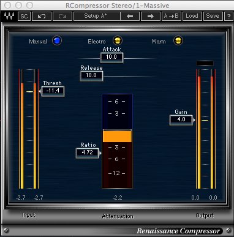Go to the previous preset arrow
This screenshot has width=234, height=237.
click(x=130, y=16)
